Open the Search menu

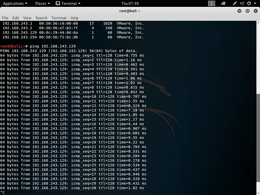click(x=41, y=18)
